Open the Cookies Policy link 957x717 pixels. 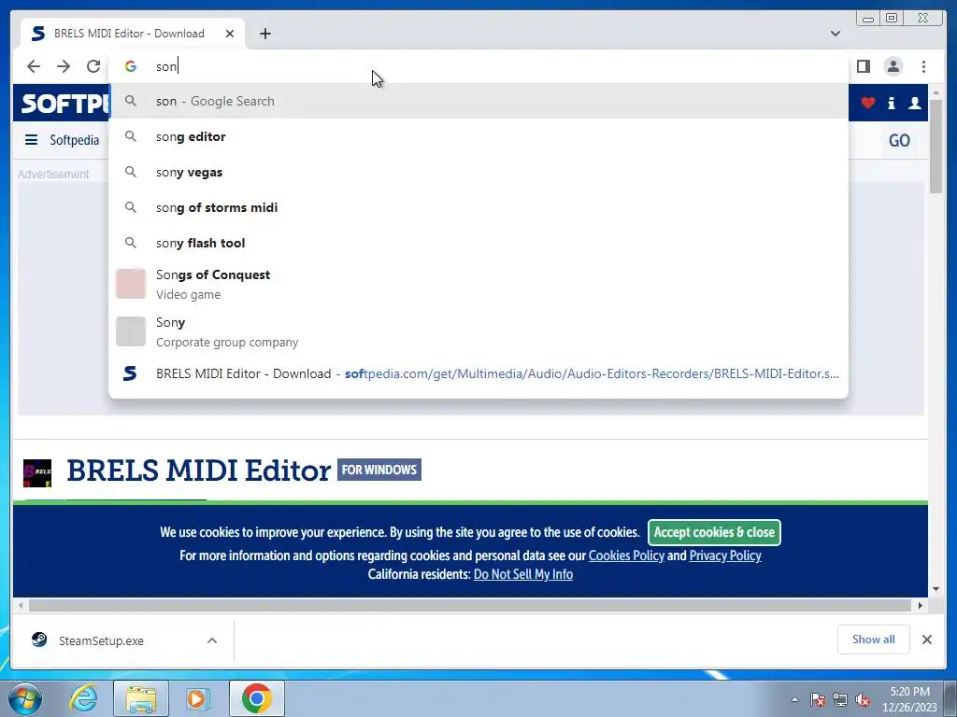pos(626,555)
